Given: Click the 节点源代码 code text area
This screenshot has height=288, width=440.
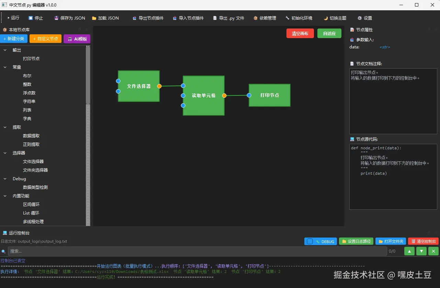Looking at the screenshot, I should coord(393,177).
